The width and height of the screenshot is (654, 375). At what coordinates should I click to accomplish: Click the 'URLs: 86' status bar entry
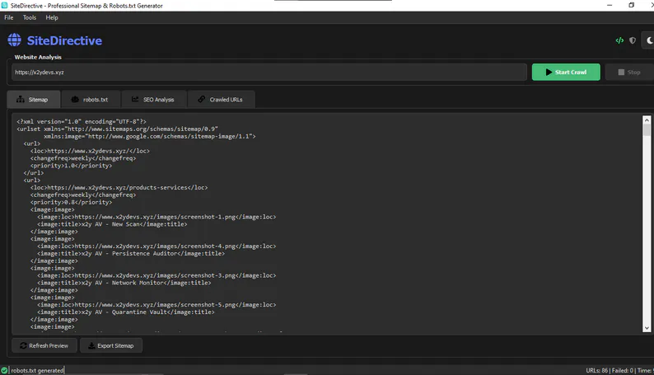[x=596, y=370]
